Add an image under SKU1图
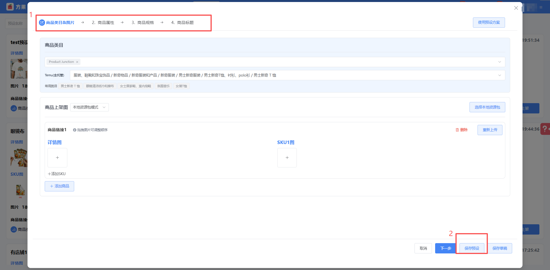 point(287,158)
